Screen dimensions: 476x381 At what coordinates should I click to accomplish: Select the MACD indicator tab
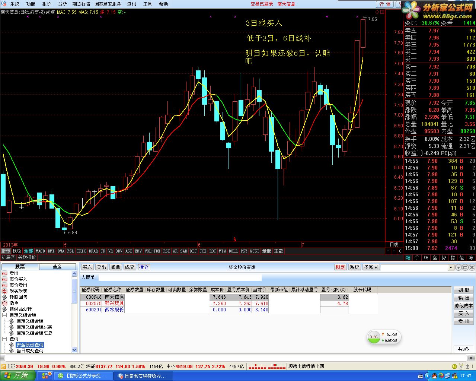pos(40,251)
